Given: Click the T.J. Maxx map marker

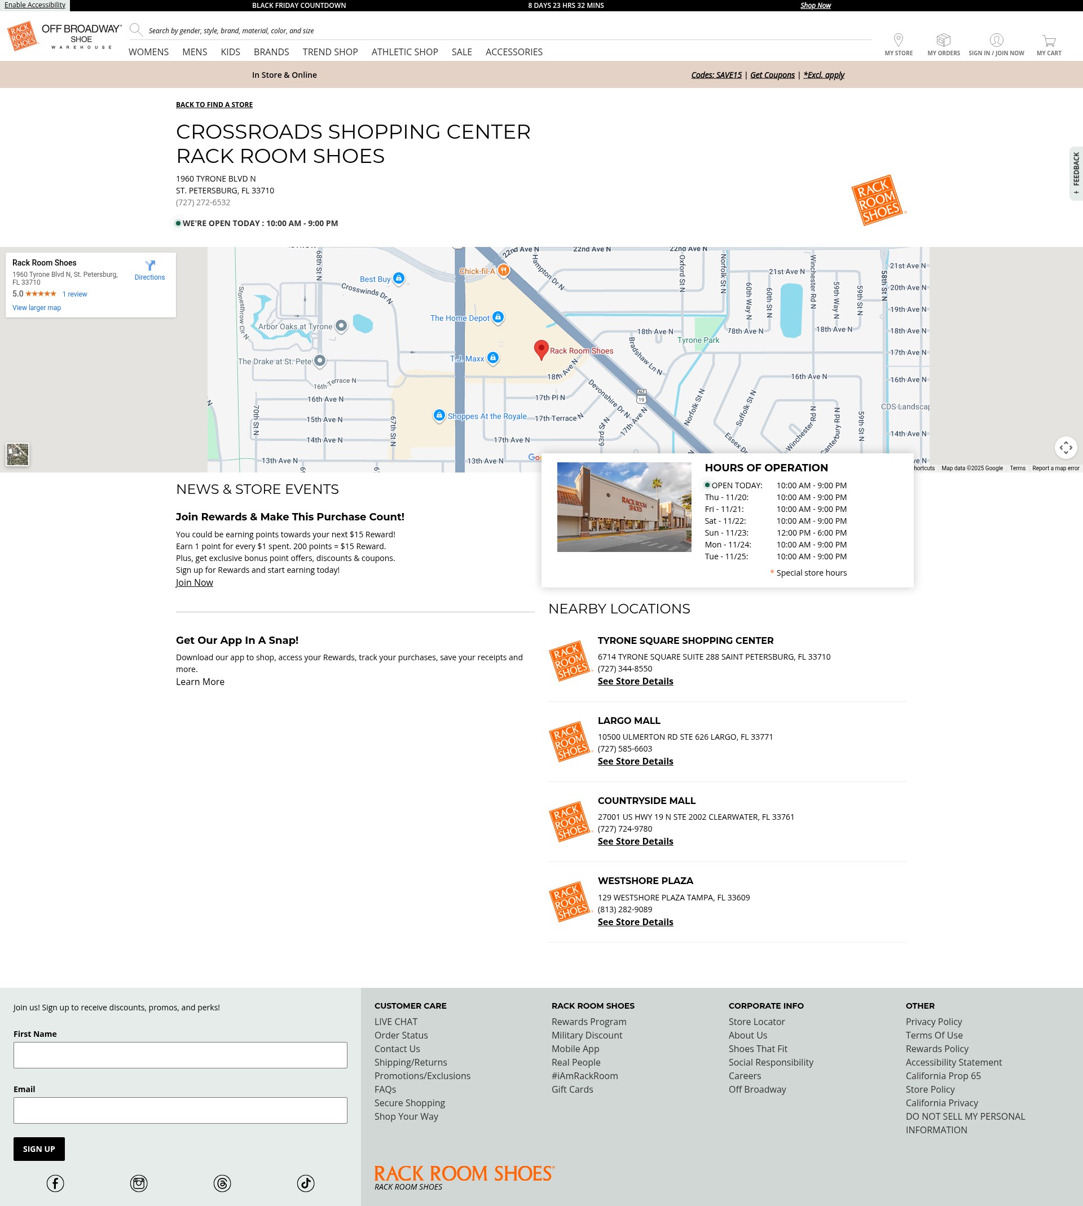Looking at the screenshot, I should click(x=492, y=358).
